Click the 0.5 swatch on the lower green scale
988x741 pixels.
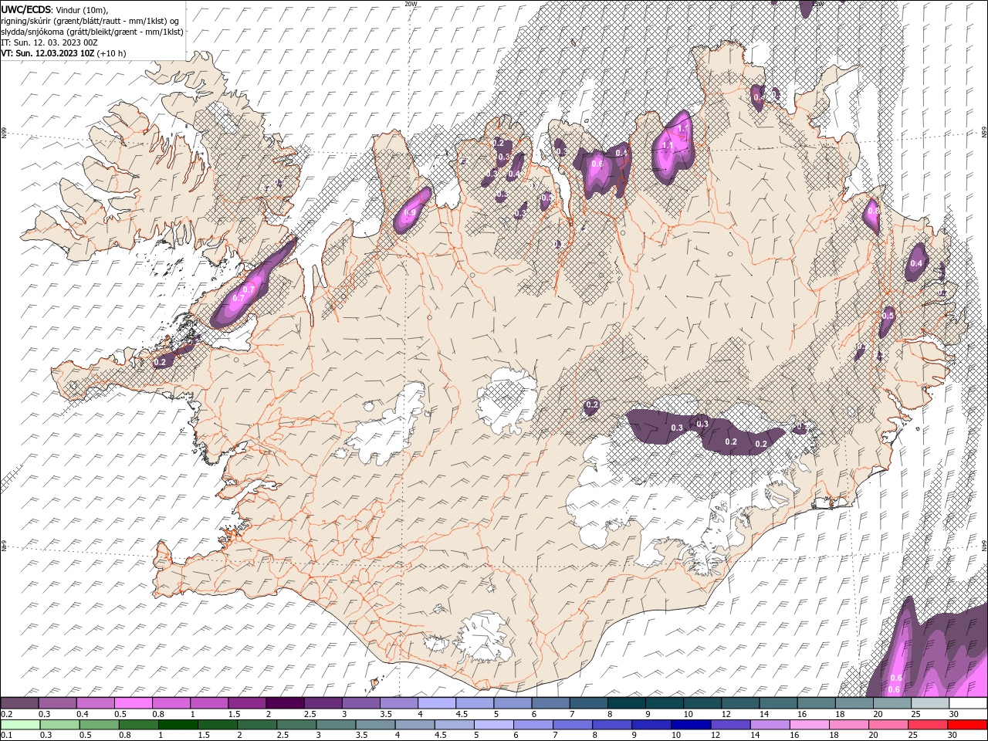100,725
